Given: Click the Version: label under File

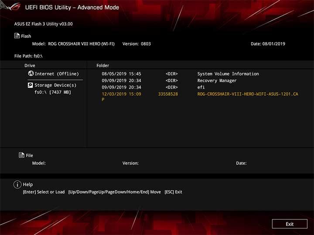Looking at the screenshot, I should click(130, 163).
